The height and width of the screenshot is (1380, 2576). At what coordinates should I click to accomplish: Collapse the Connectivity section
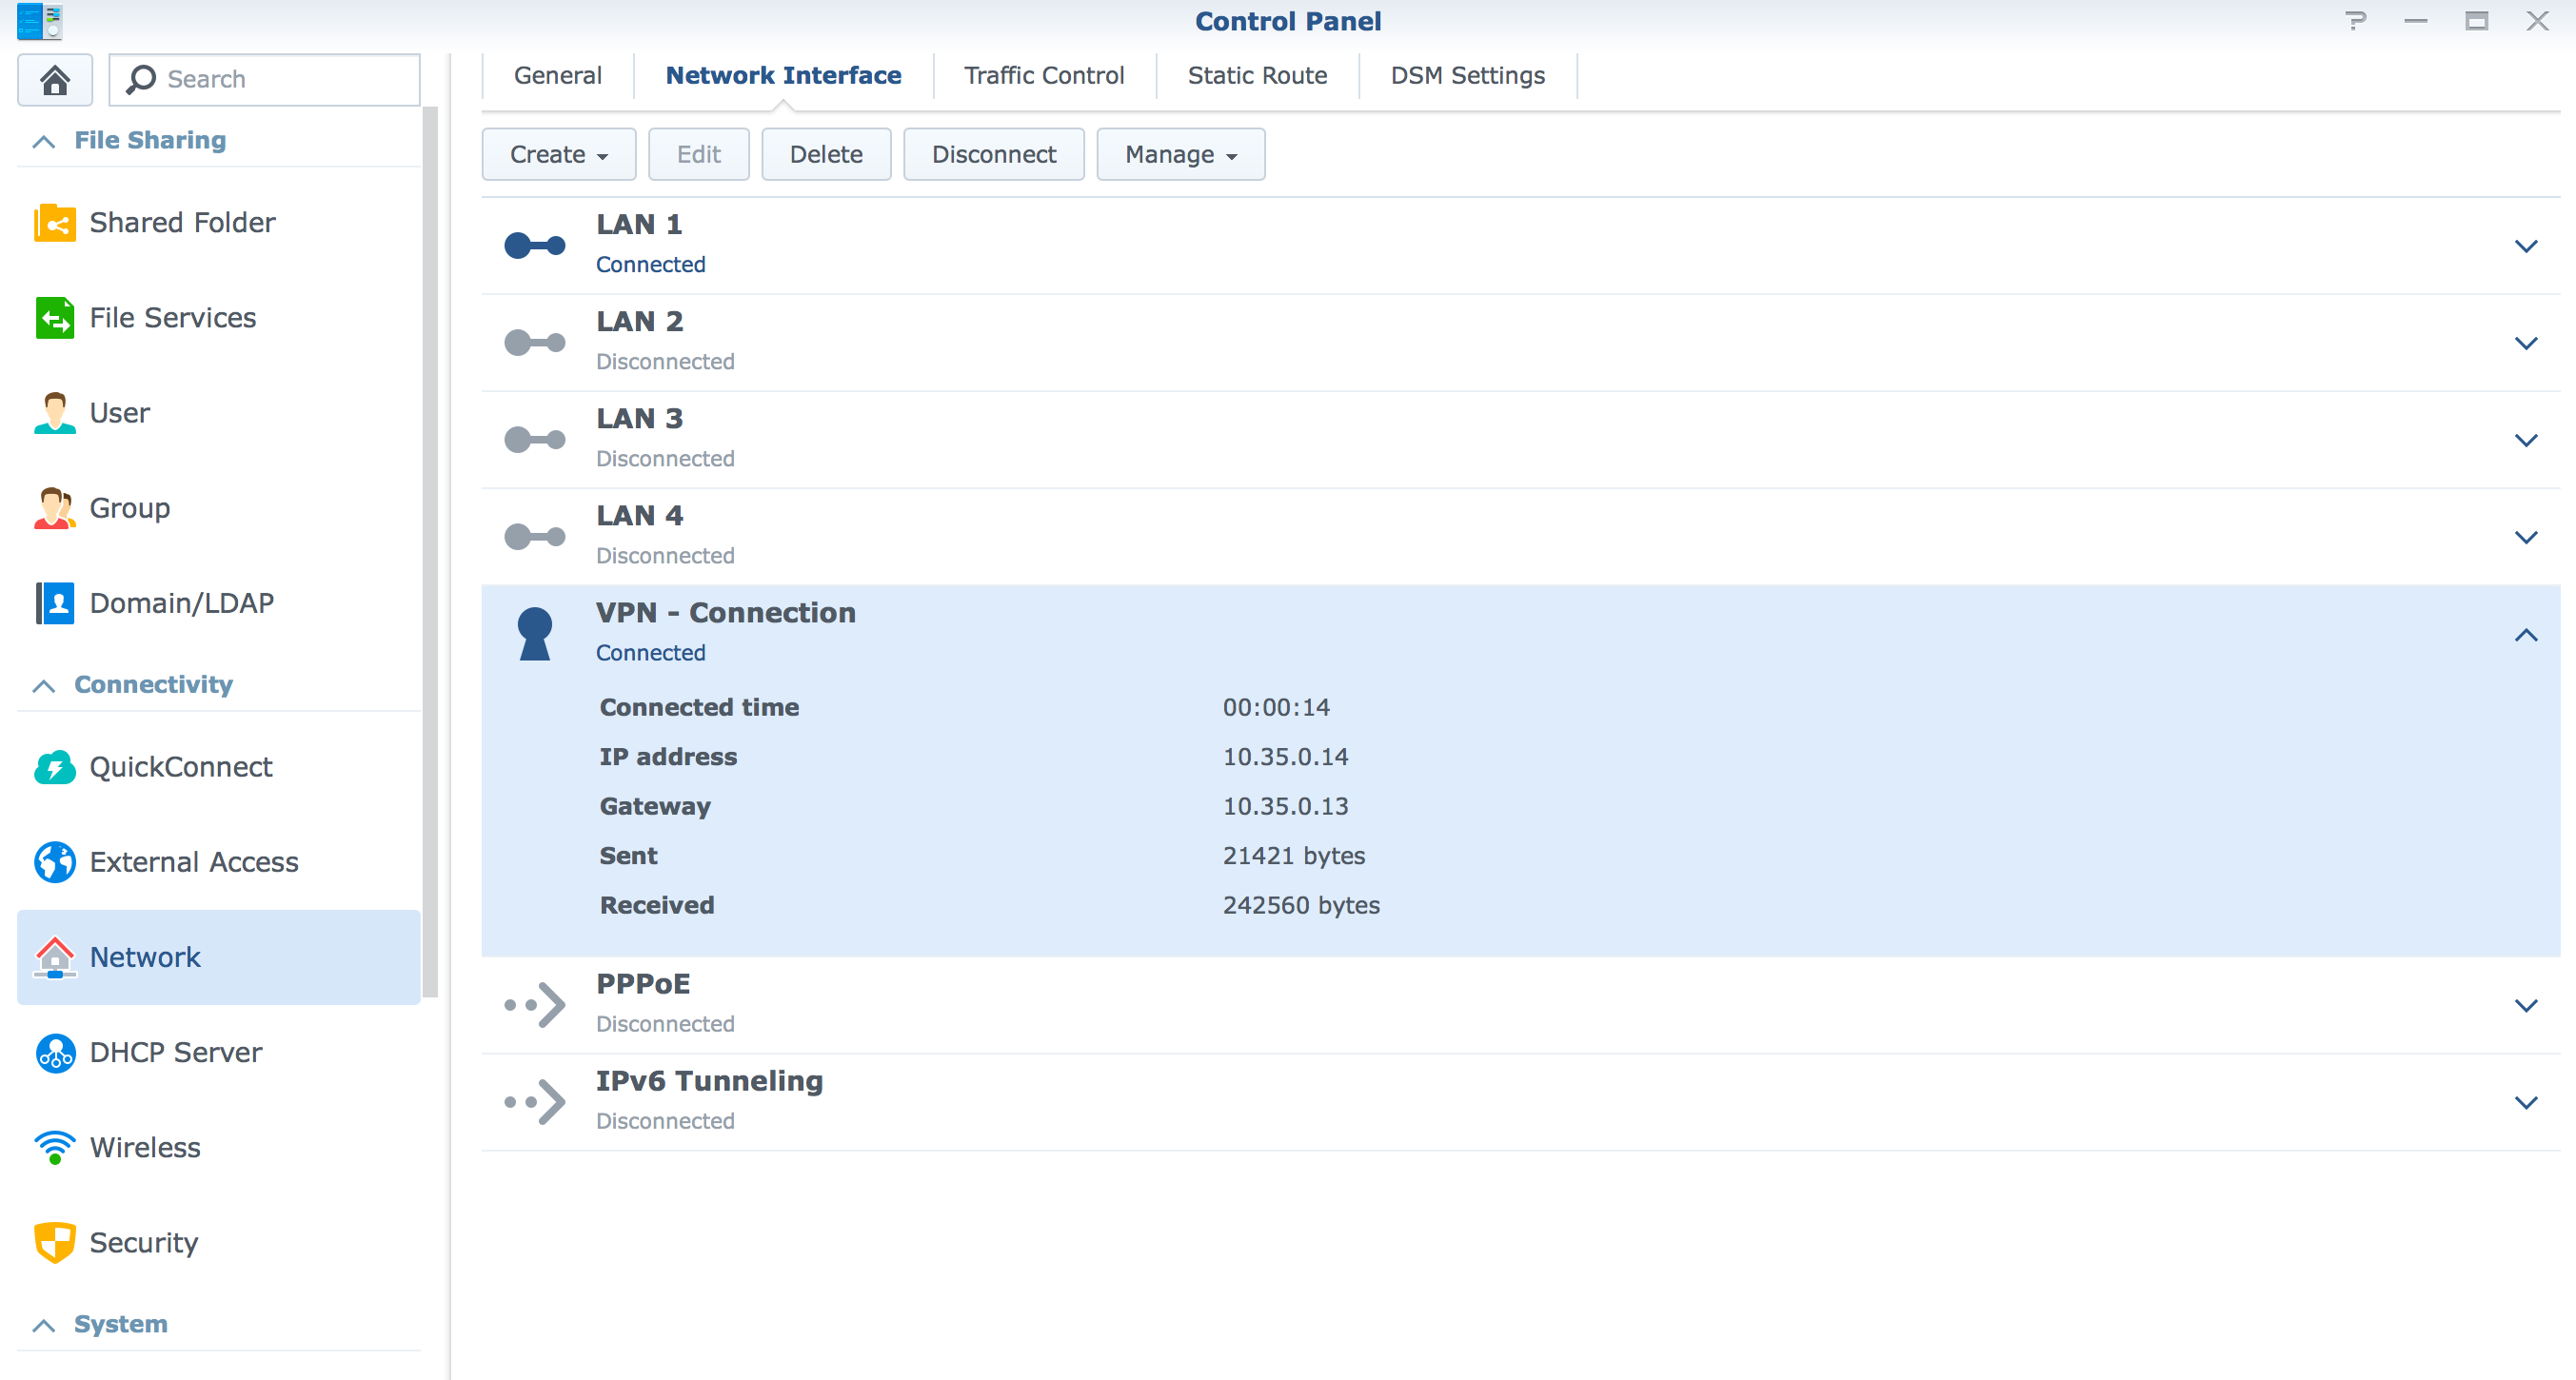pos(43,685)
